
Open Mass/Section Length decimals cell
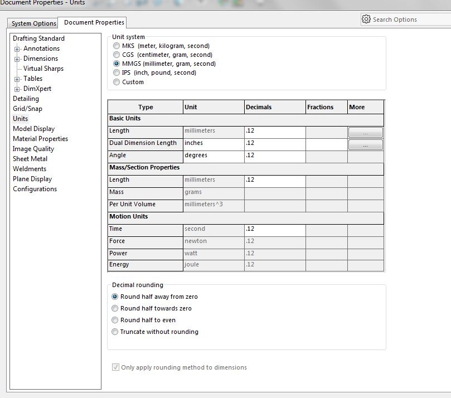(275, 182)
